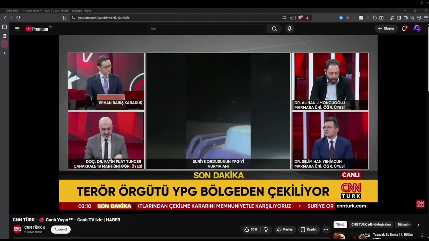Image resolution: width=429 pixels, height=241 pixels.
Task: Subscribe with the Abone ol button
Action: click(61, 230)
